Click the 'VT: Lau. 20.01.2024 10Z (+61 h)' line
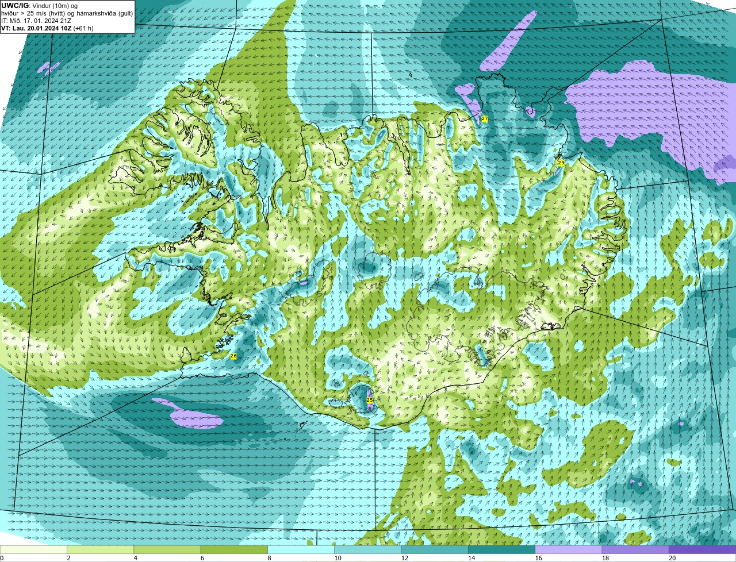 pos(47,28)
